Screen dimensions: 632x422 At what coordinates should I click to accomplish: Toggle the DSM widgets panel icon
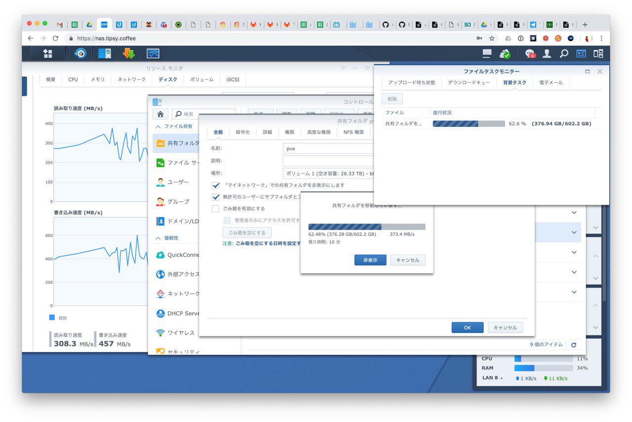(581, 53)
